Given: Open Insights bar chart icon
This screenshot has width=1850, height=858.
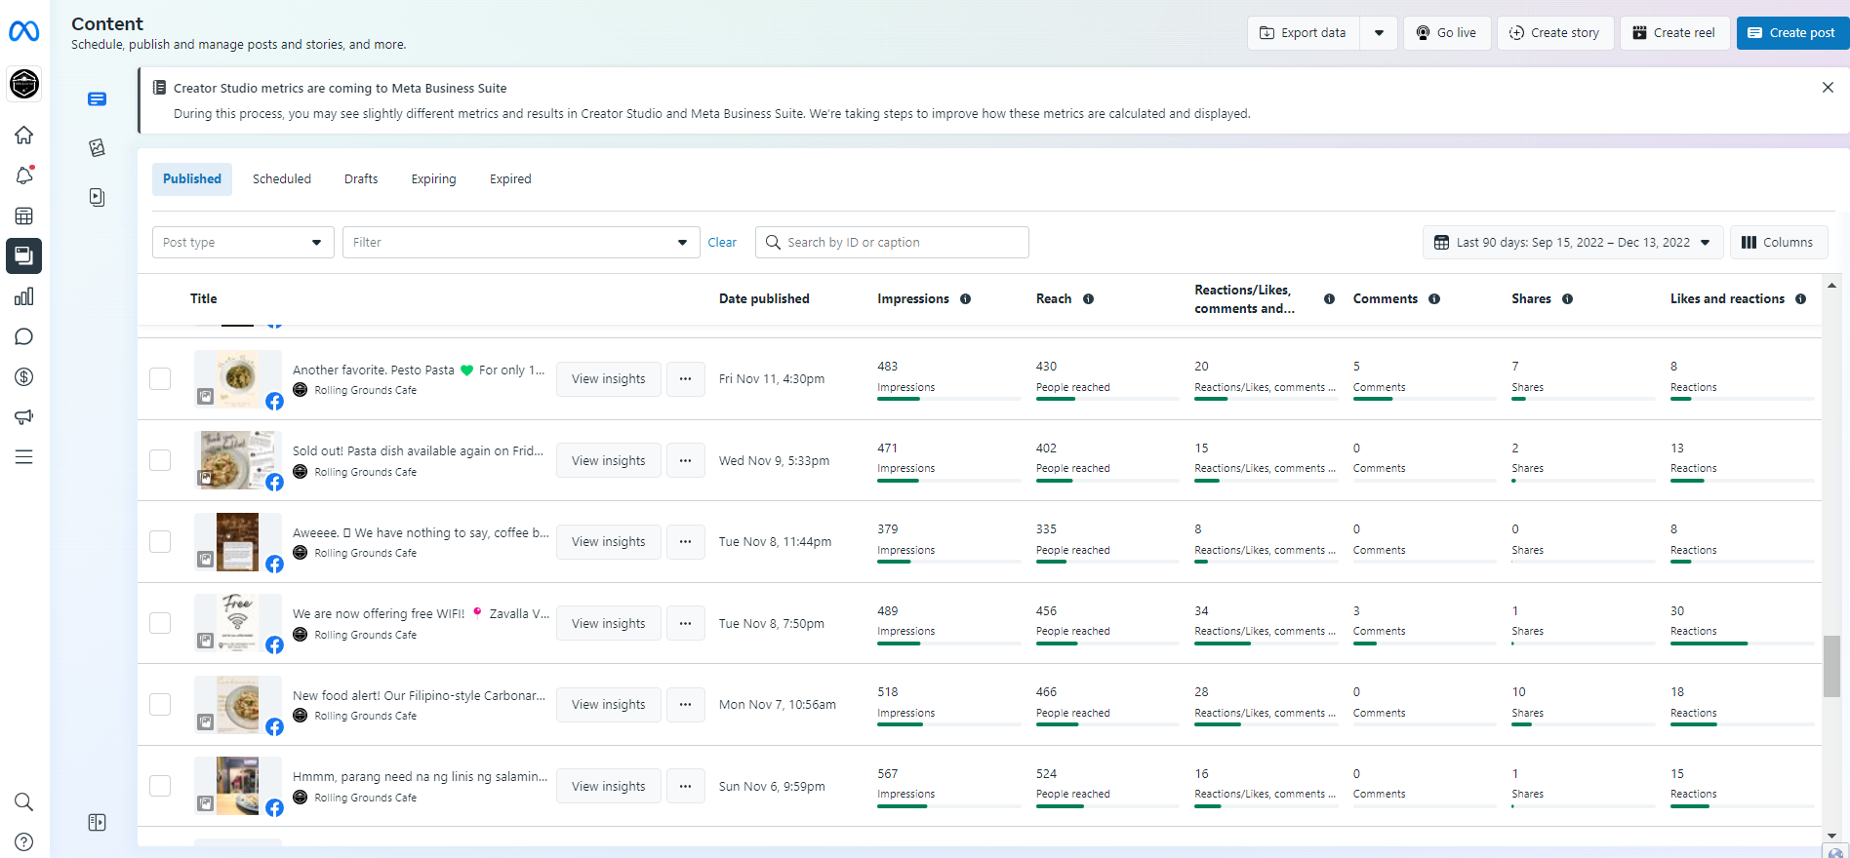Looking at the screenshot, I should [x=24, y=296].
